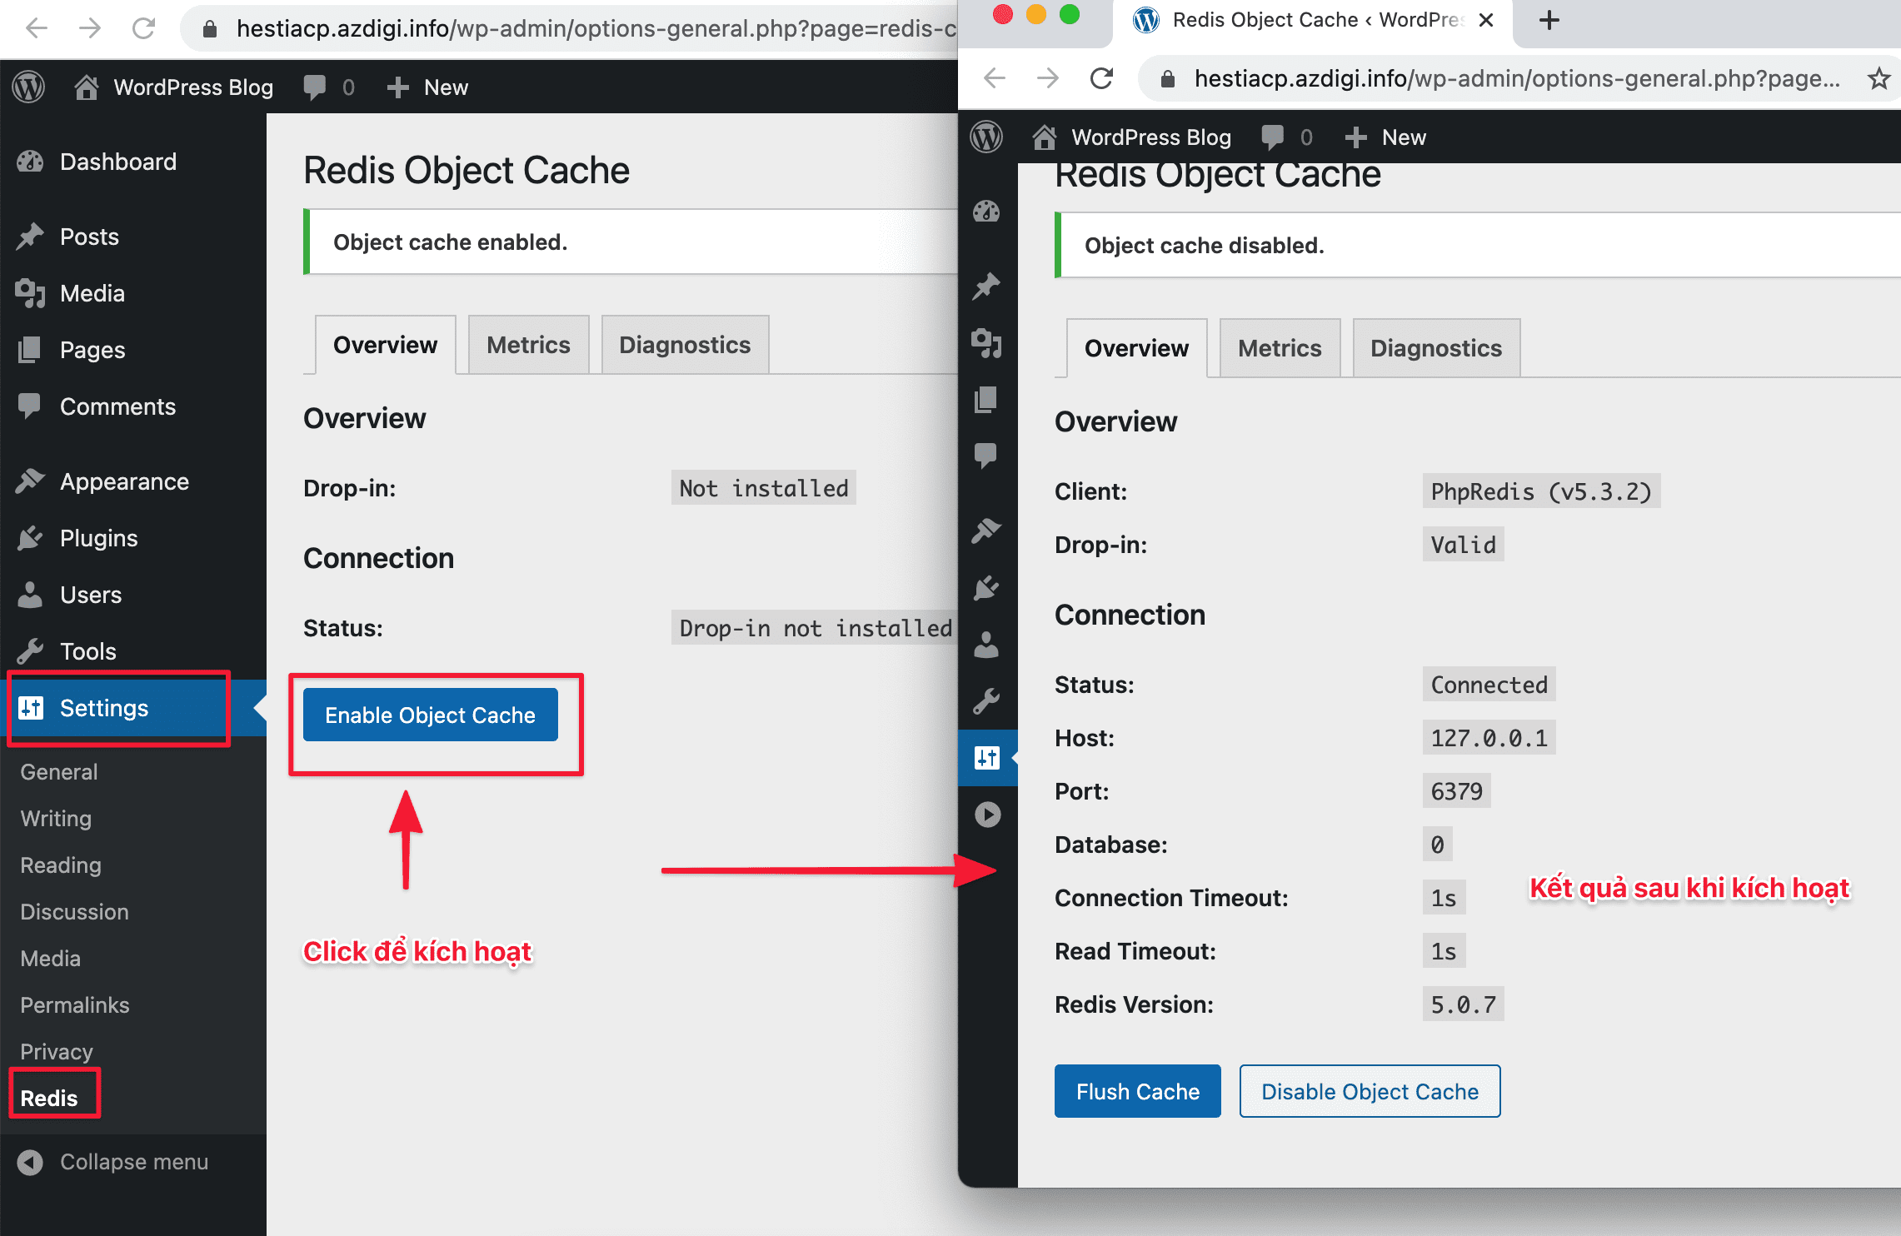
Task: Open a new browser tab with plus icon
Action: (1549, 20)
